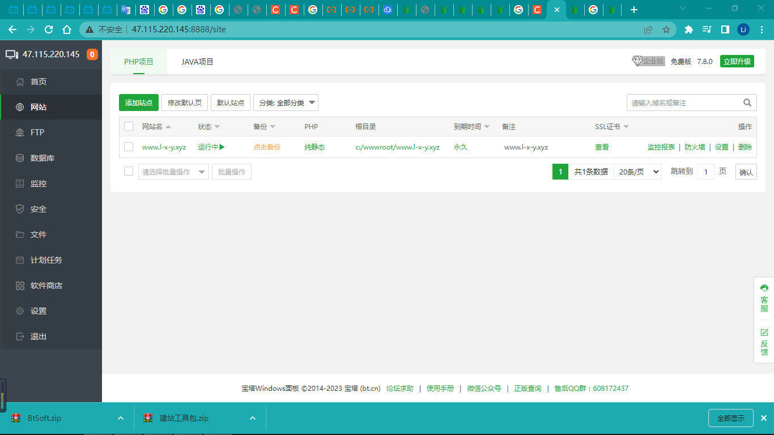Click the 纯静态 PHP version link
The width and height of the screenshot is (774, 435).
pyautogui.click(x=314, y=147)
